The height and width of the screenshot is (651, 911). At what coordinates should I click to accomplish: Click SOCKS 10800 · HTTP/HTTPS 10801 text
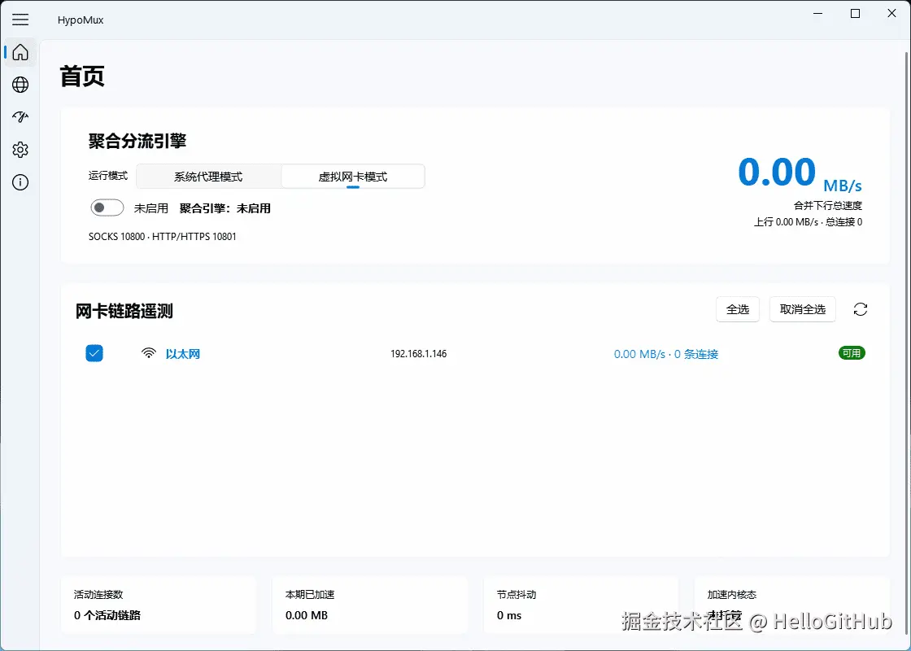162,237
